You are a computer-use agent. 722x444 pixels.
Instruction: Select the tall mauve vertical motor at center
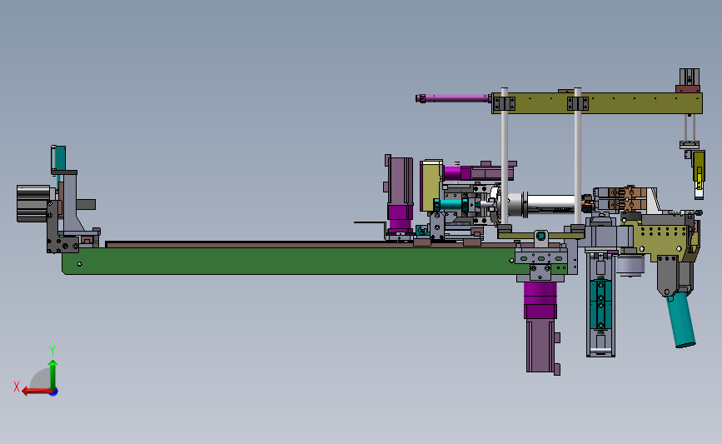coord(399,181)
